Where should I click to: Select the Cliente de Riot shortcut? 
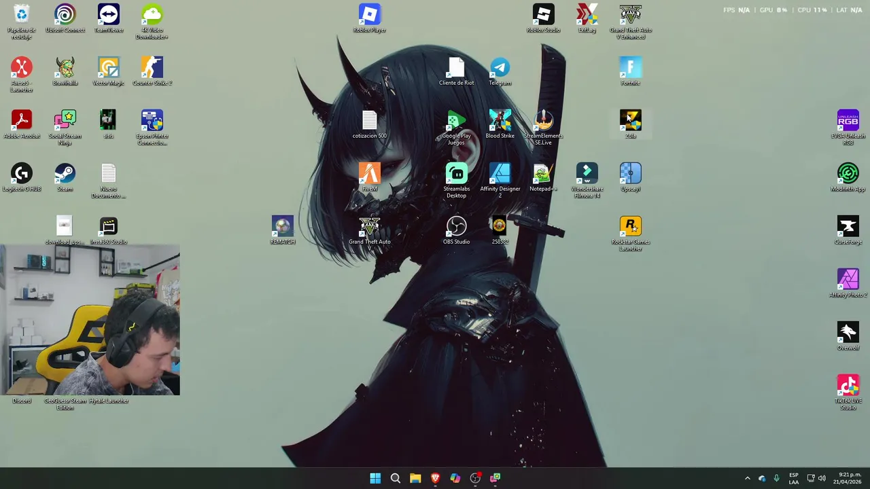click(x=457, y=71)
